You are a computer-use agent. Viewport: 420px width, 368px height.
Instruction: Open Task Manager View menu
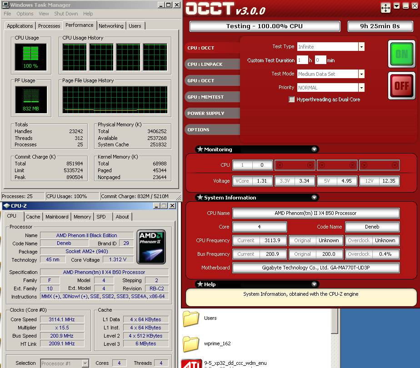point(44,14)
